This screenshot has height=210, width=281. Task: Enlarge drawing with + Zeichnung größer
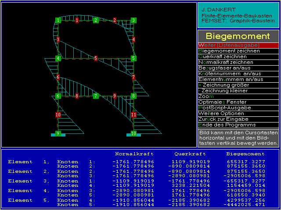coord(238,85)
